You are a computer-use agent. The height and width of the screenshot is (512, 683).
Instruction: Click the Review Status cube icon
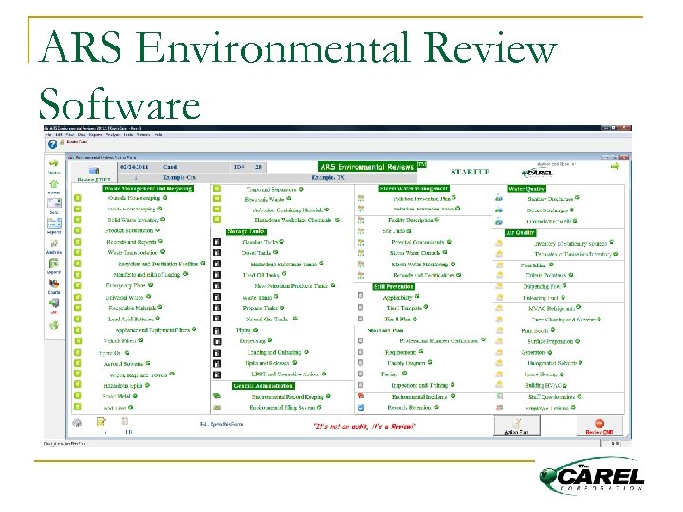click(x=94, y=171)
